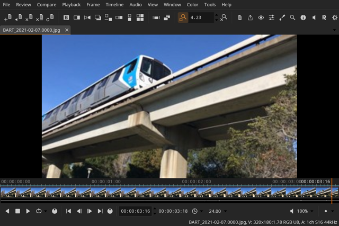Click the reverse playback button
This screenshot has height=226, width=339.
(x=7, y=211)
